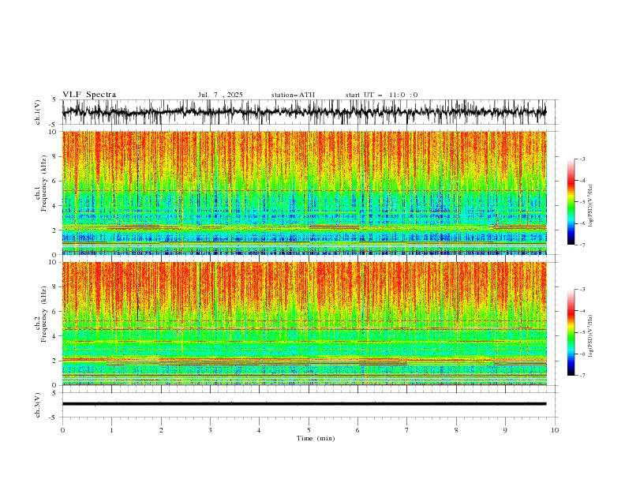Click the "-4" tick on ch.1 colorbar
This screenshot has width=625, height=483.
[x=582, y=181]
